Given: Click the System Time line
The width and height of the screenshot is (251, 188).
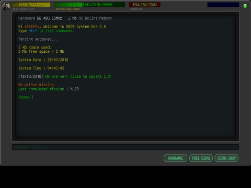Looking at the screenshot, I should [x=41, y=68].
